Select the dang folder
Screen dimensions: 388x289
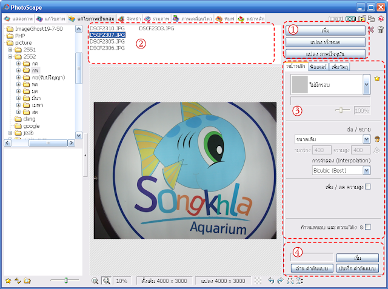(29, 119)
